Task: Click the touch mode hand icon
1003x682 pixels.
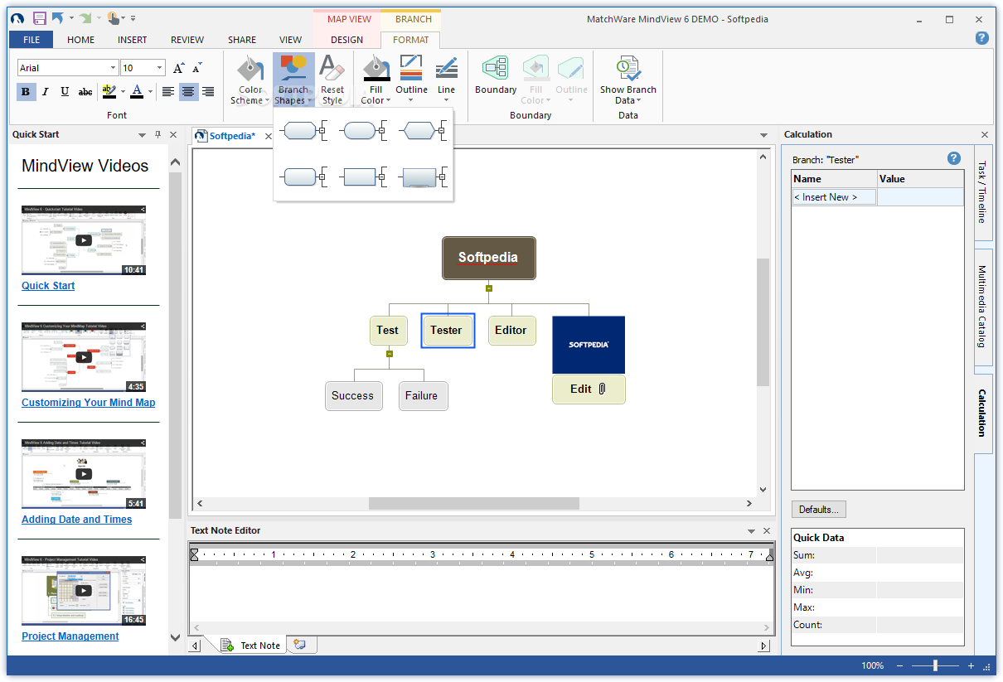Action: (114, 17)
